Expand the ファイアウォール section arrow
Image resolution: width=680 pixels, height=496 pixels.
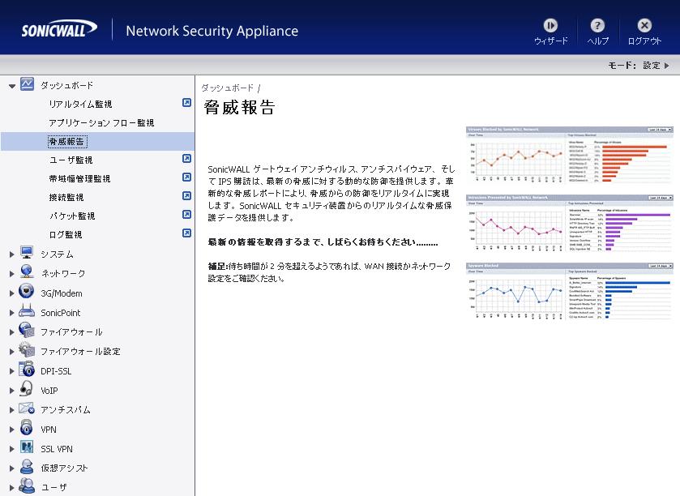pos(11,332)
